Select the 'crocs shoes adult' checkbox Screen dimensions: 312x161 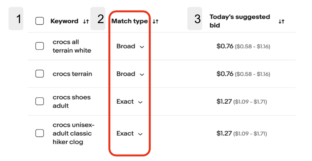coord(39,101)
